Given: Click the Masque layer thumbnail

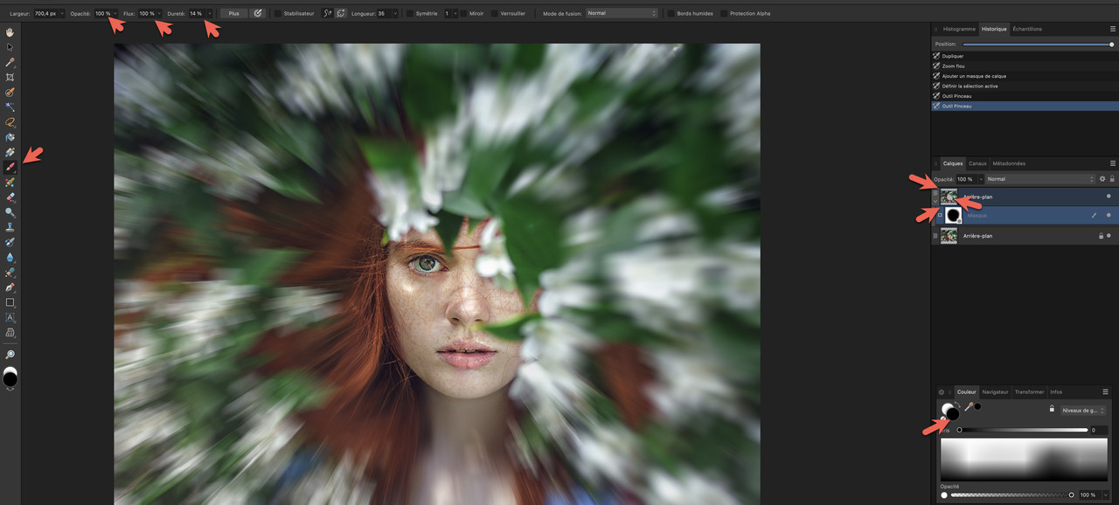Looking at the screenshot, I should 953,215.
